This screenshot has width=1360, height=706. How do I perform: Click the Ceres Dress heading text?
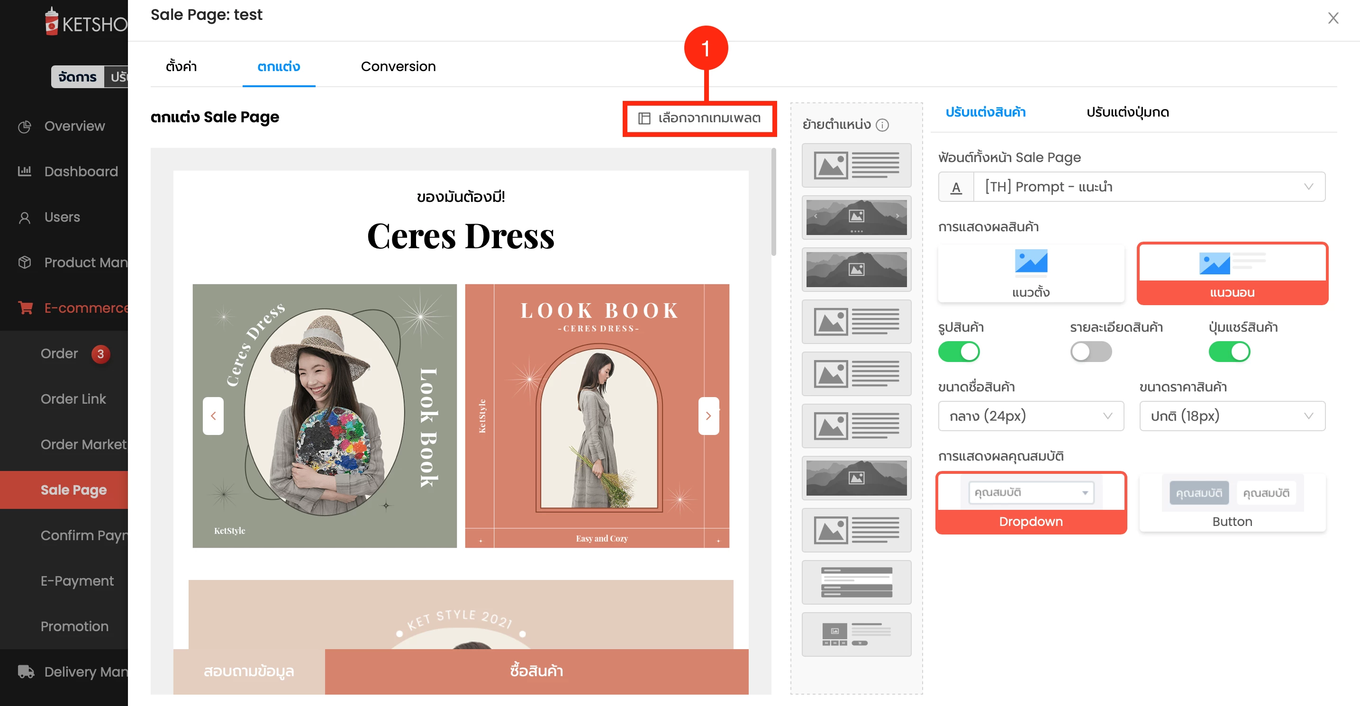click(461, 236)
